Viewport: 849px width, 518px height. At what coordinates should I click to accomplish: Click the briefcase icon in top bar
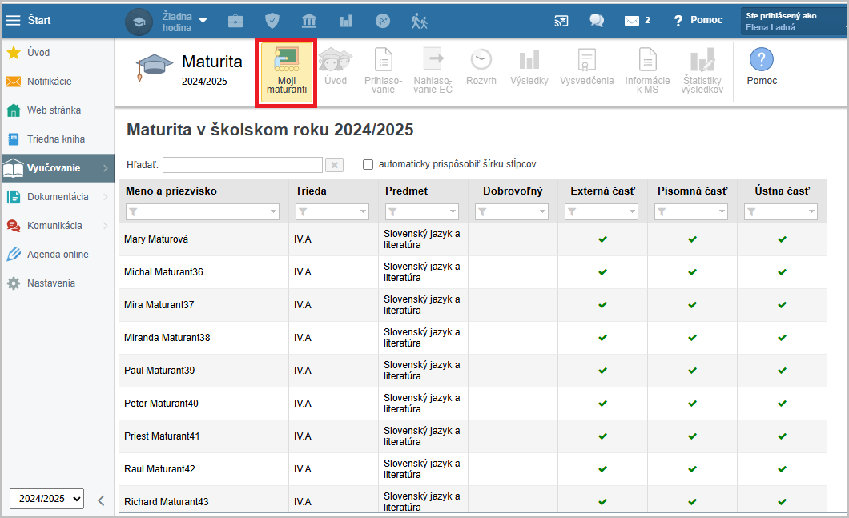click(235, 21)
